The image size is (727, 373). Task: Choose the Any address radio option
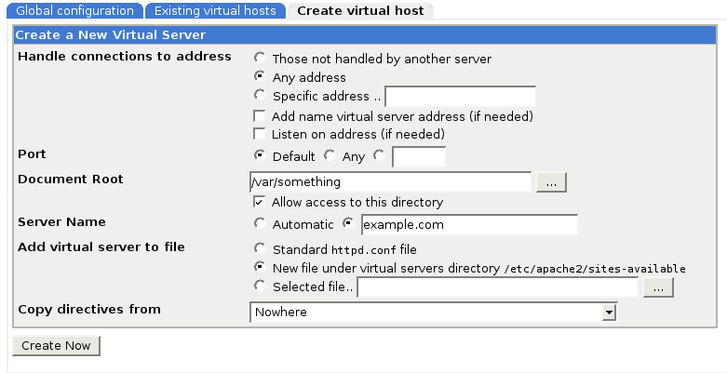pyautogui.click(x=260, y=77)
